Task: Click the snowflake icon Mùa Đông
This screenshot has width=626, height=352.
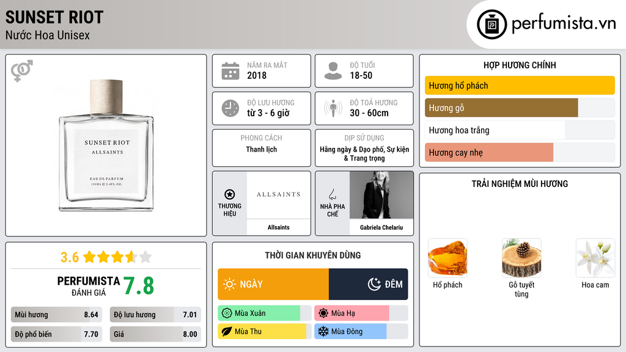Action: pos(323,331)
